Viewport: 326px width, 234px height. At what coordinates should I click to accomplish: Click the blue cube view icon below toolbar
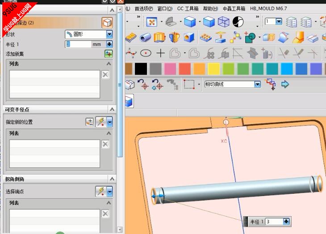pyautogui.click(x=129, y=101)
